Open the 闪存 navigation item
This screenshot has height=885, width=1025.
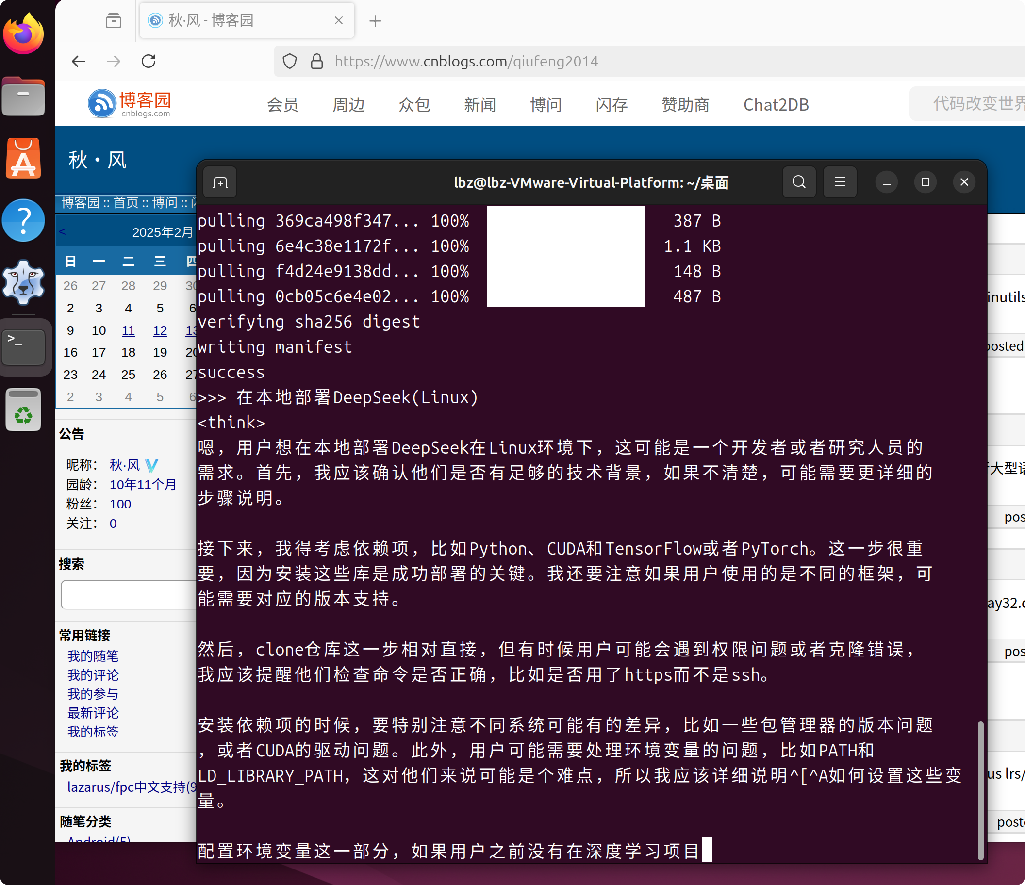pyautogui.click(x=612, y=105)
